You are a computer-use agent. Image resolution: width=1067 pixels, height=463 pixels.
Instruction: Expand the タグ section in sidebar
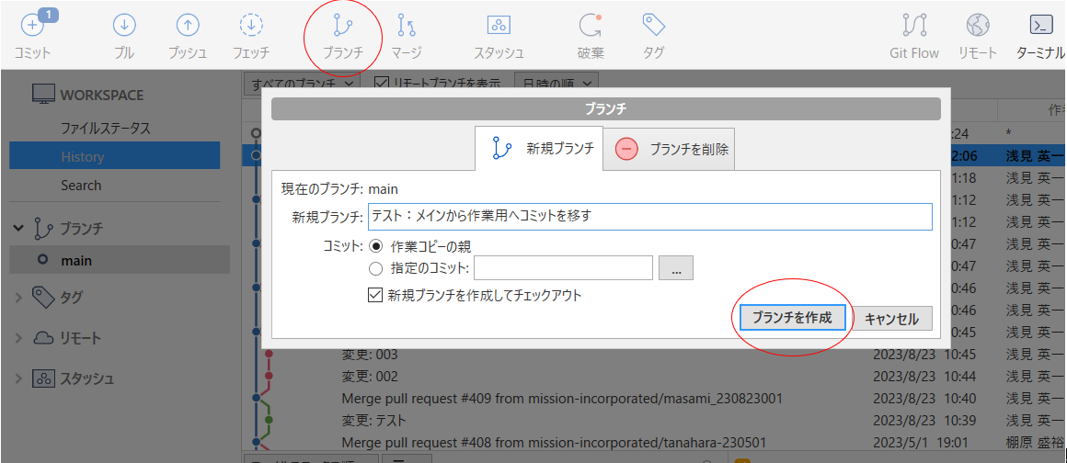pyautogui.click(x=18, y=297)
